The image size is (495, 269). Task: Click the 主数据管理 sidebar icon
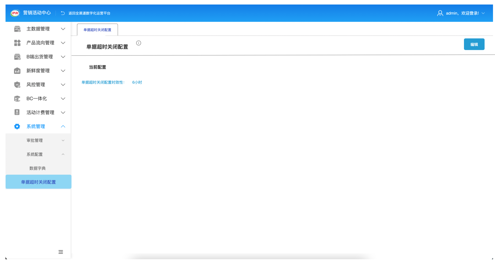click(17, 29)
